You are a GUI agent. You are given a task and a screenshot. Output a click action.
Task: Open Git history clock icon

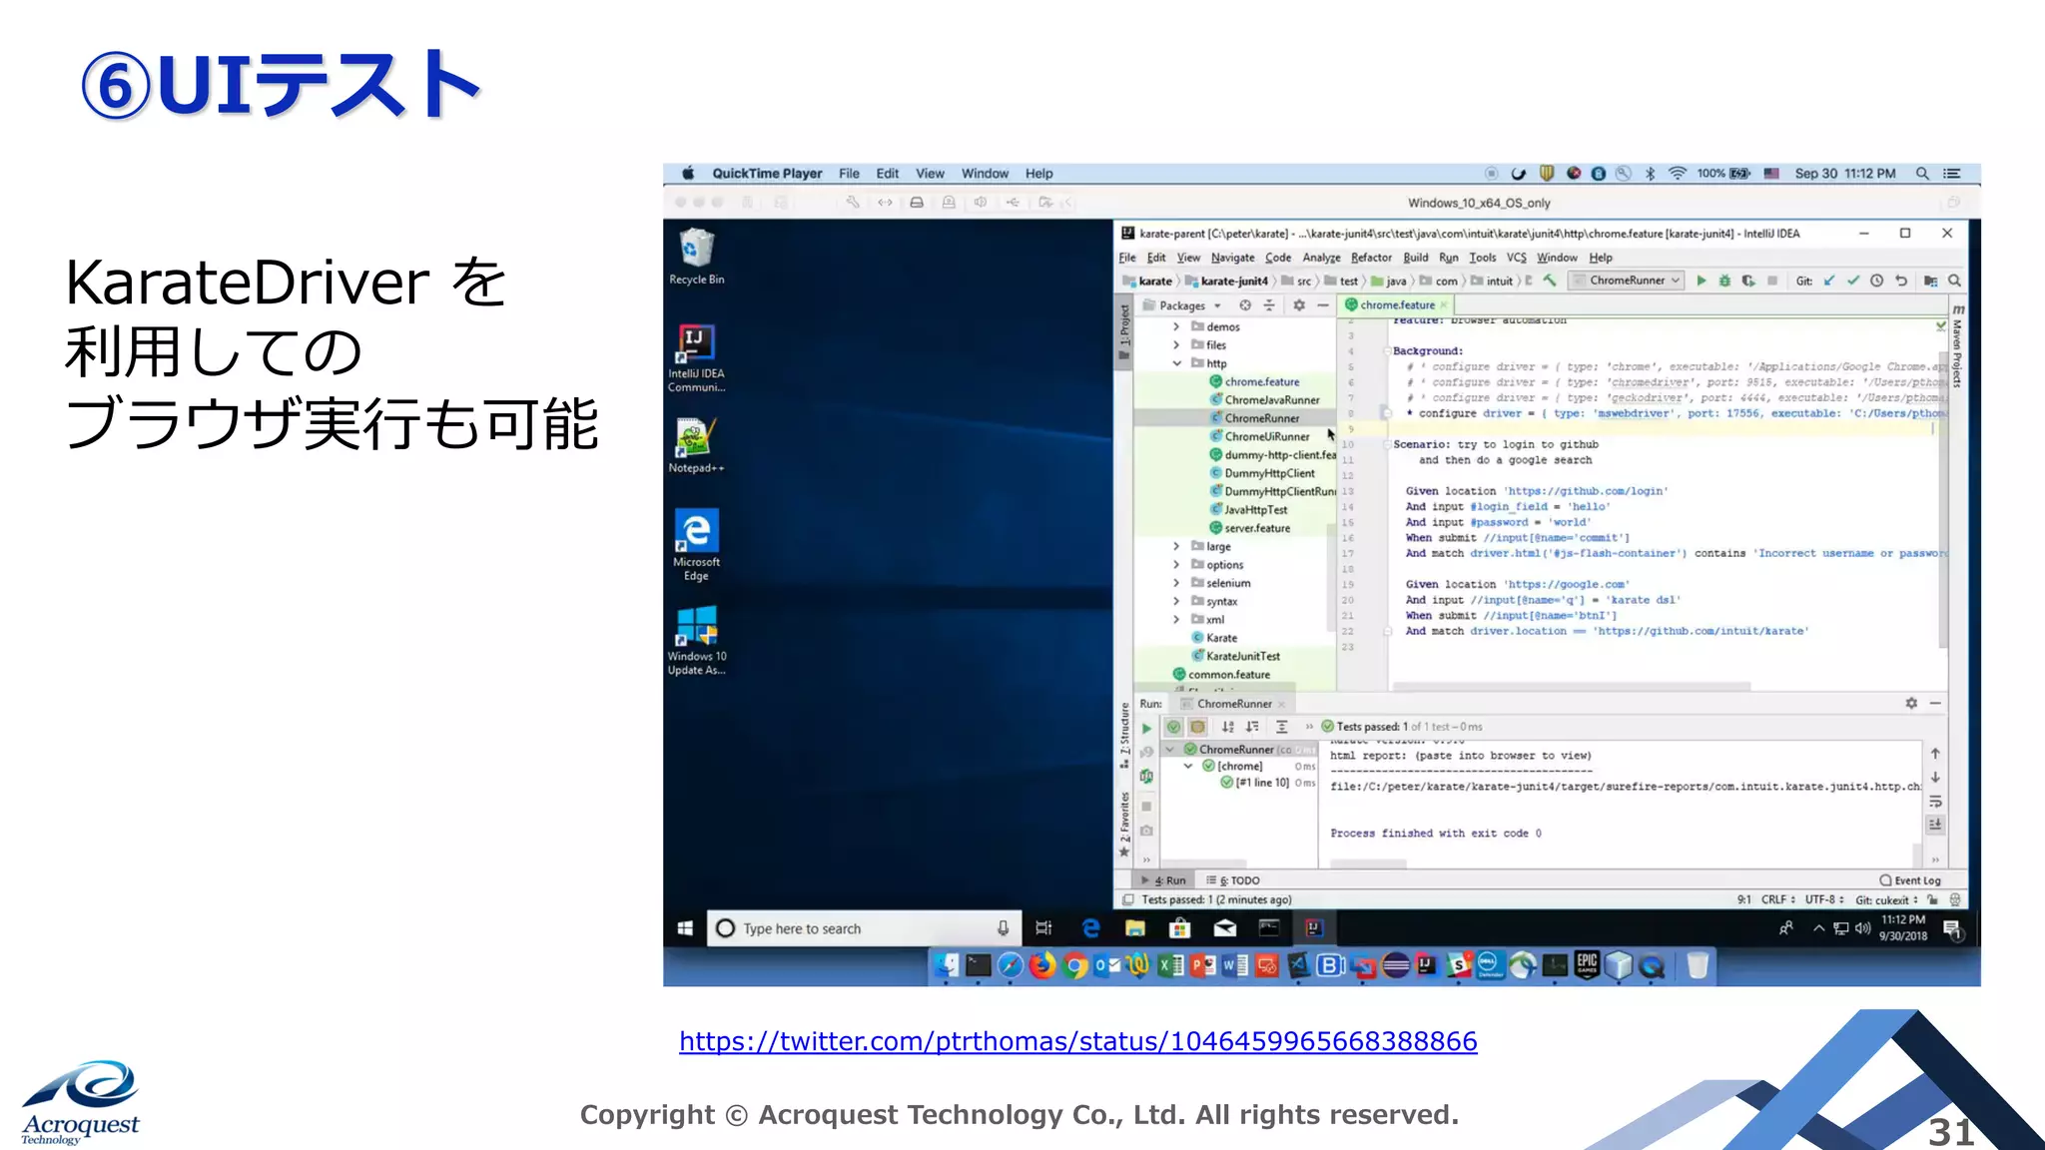point(1877,281)
